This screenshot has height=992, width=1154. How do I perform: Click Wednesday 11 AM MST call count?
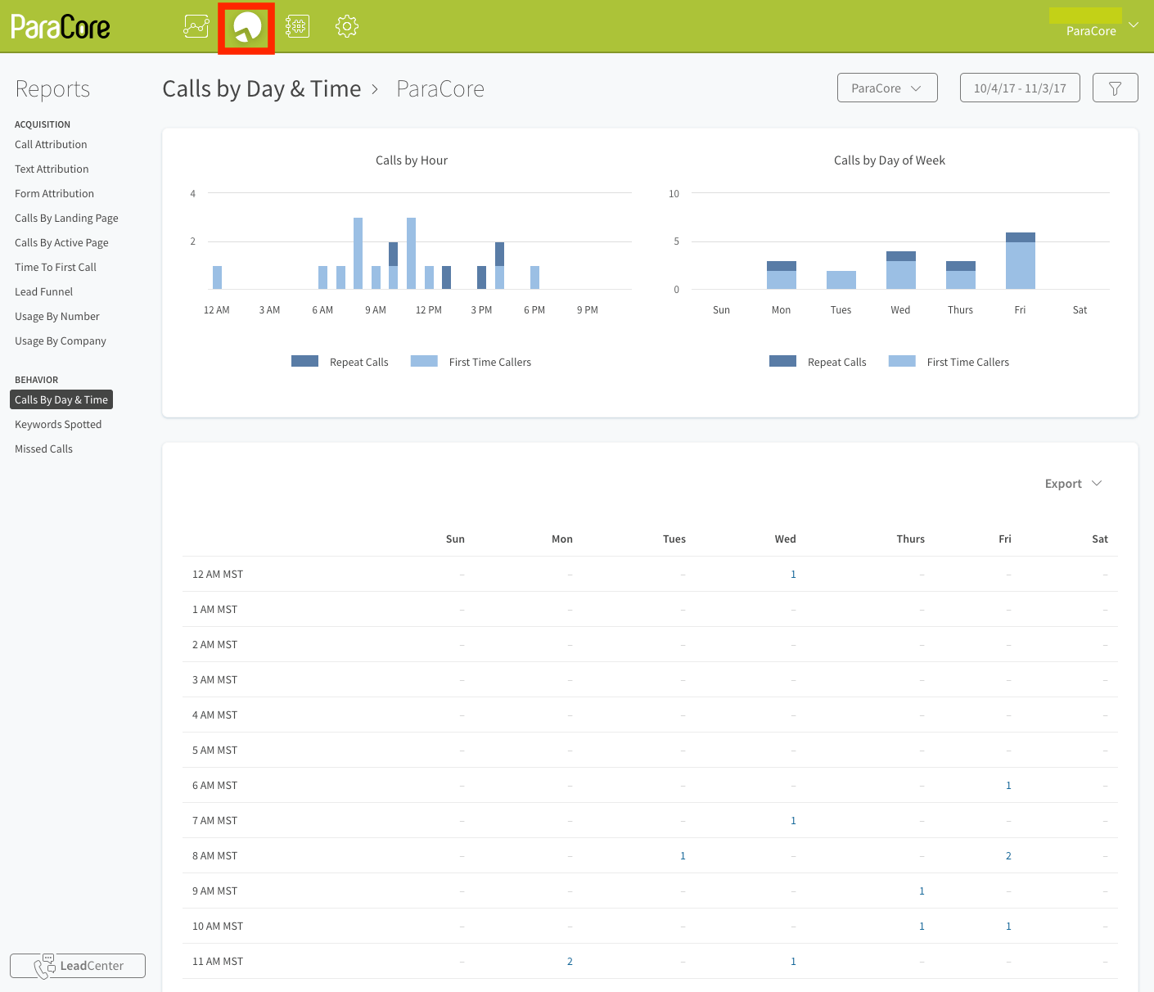pos(793,961)
